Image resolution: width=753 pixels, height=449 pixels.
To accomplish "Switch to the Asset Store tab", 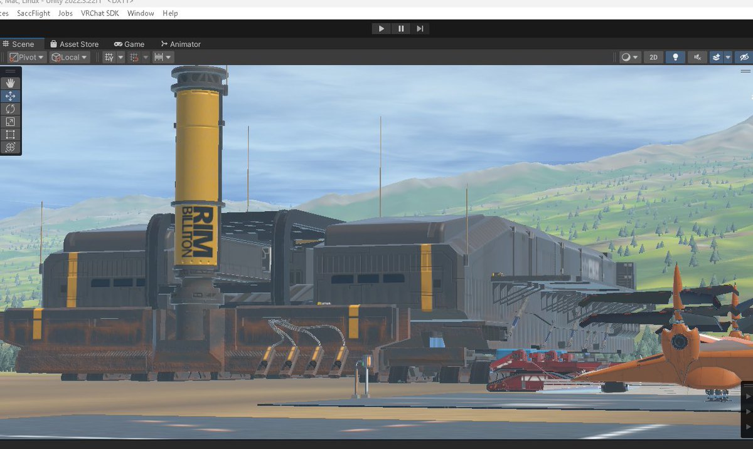I will click(75, 44).
